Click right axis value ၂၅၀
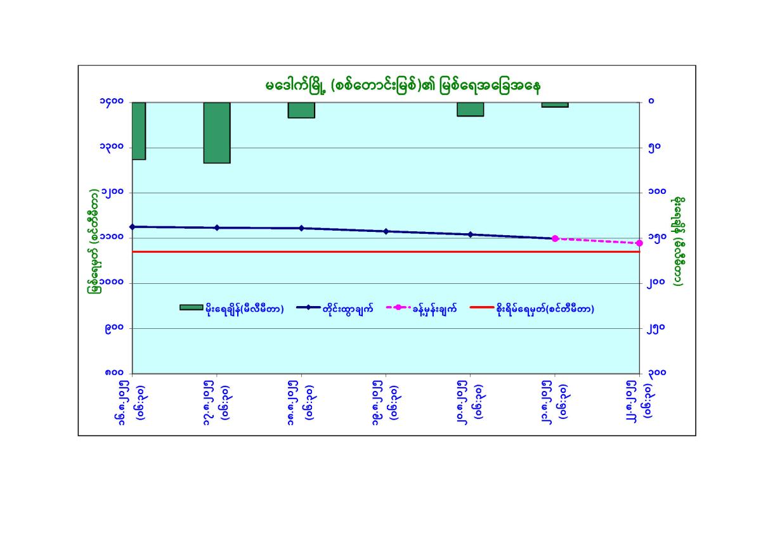The image size is (761, 538). [x=656, y=328]
